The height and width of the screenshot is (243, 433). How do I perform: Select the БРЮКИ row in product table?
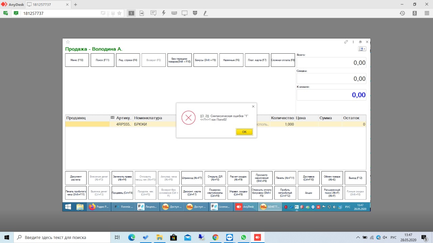point(140,124)
